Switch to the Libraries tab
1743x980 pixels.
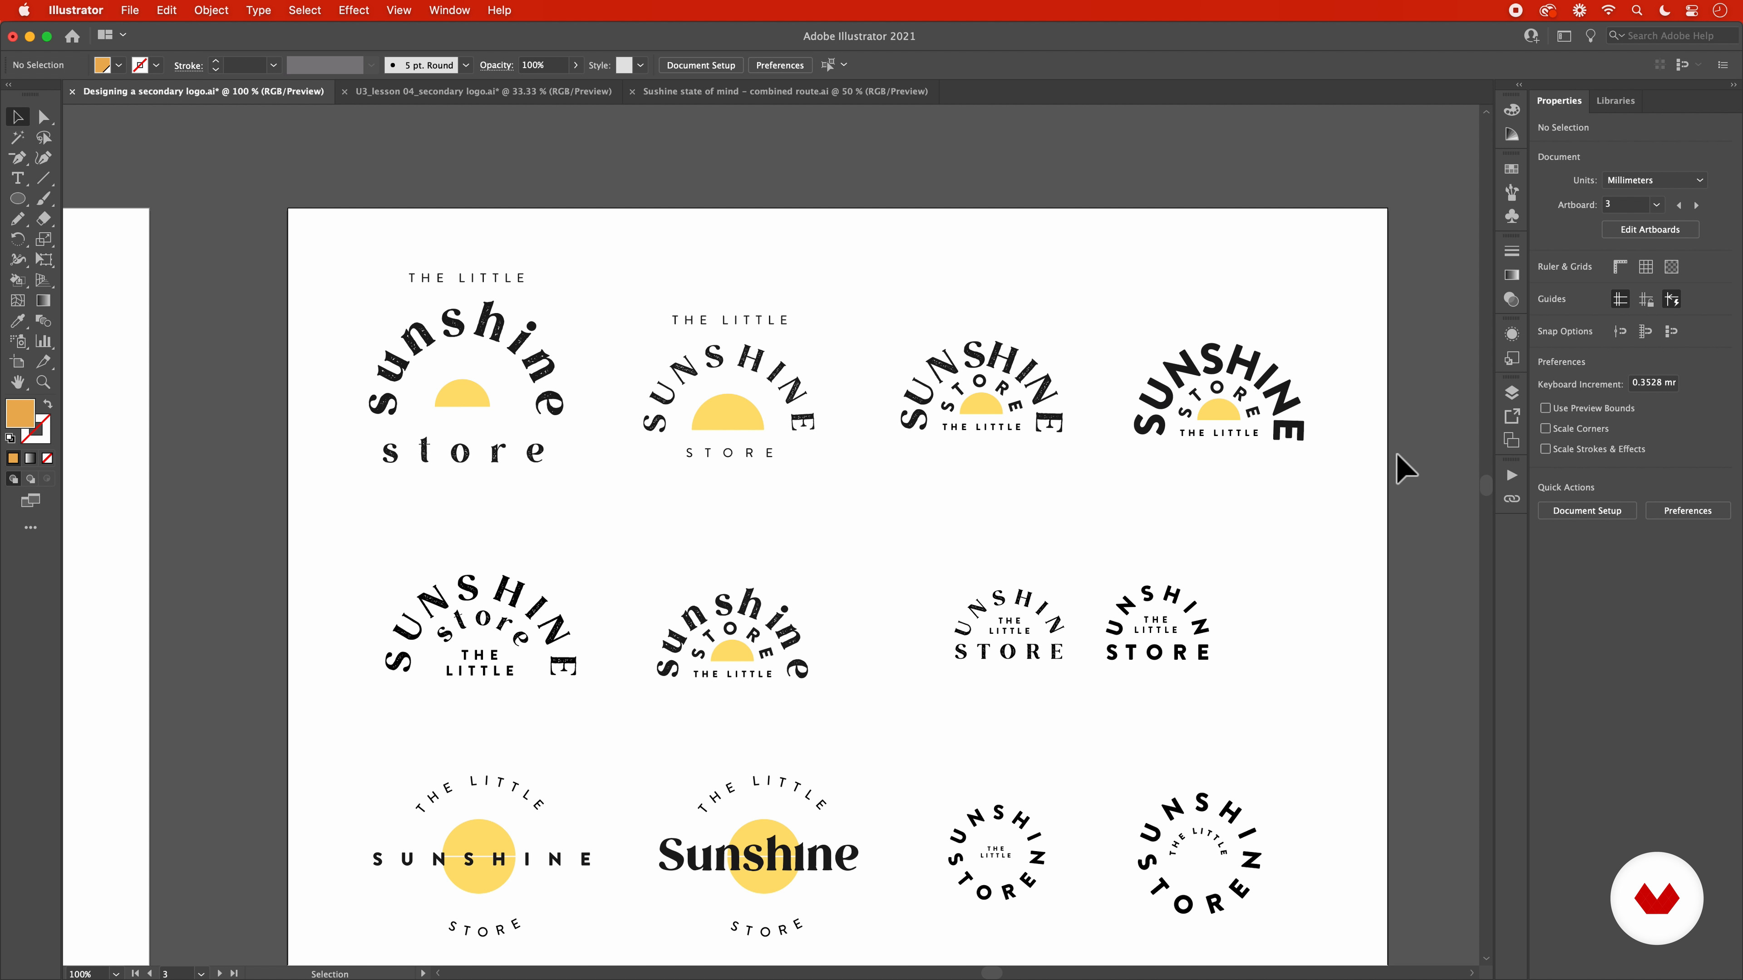coord(1615,100)
